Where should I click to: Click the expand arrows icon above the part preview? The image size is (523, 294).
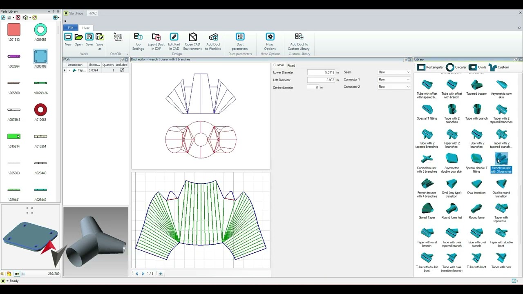click(29, 210)
